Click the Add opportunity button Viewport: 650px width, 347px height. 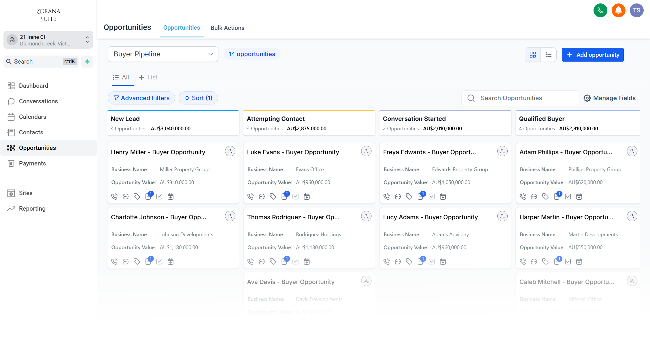coord(593,55)
